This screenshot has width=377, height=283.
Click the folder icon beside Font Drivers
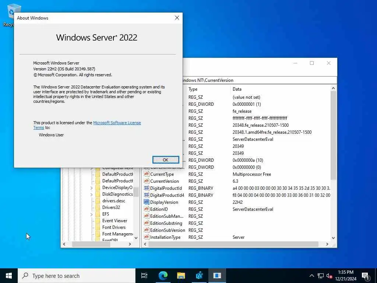coord(98,227)
